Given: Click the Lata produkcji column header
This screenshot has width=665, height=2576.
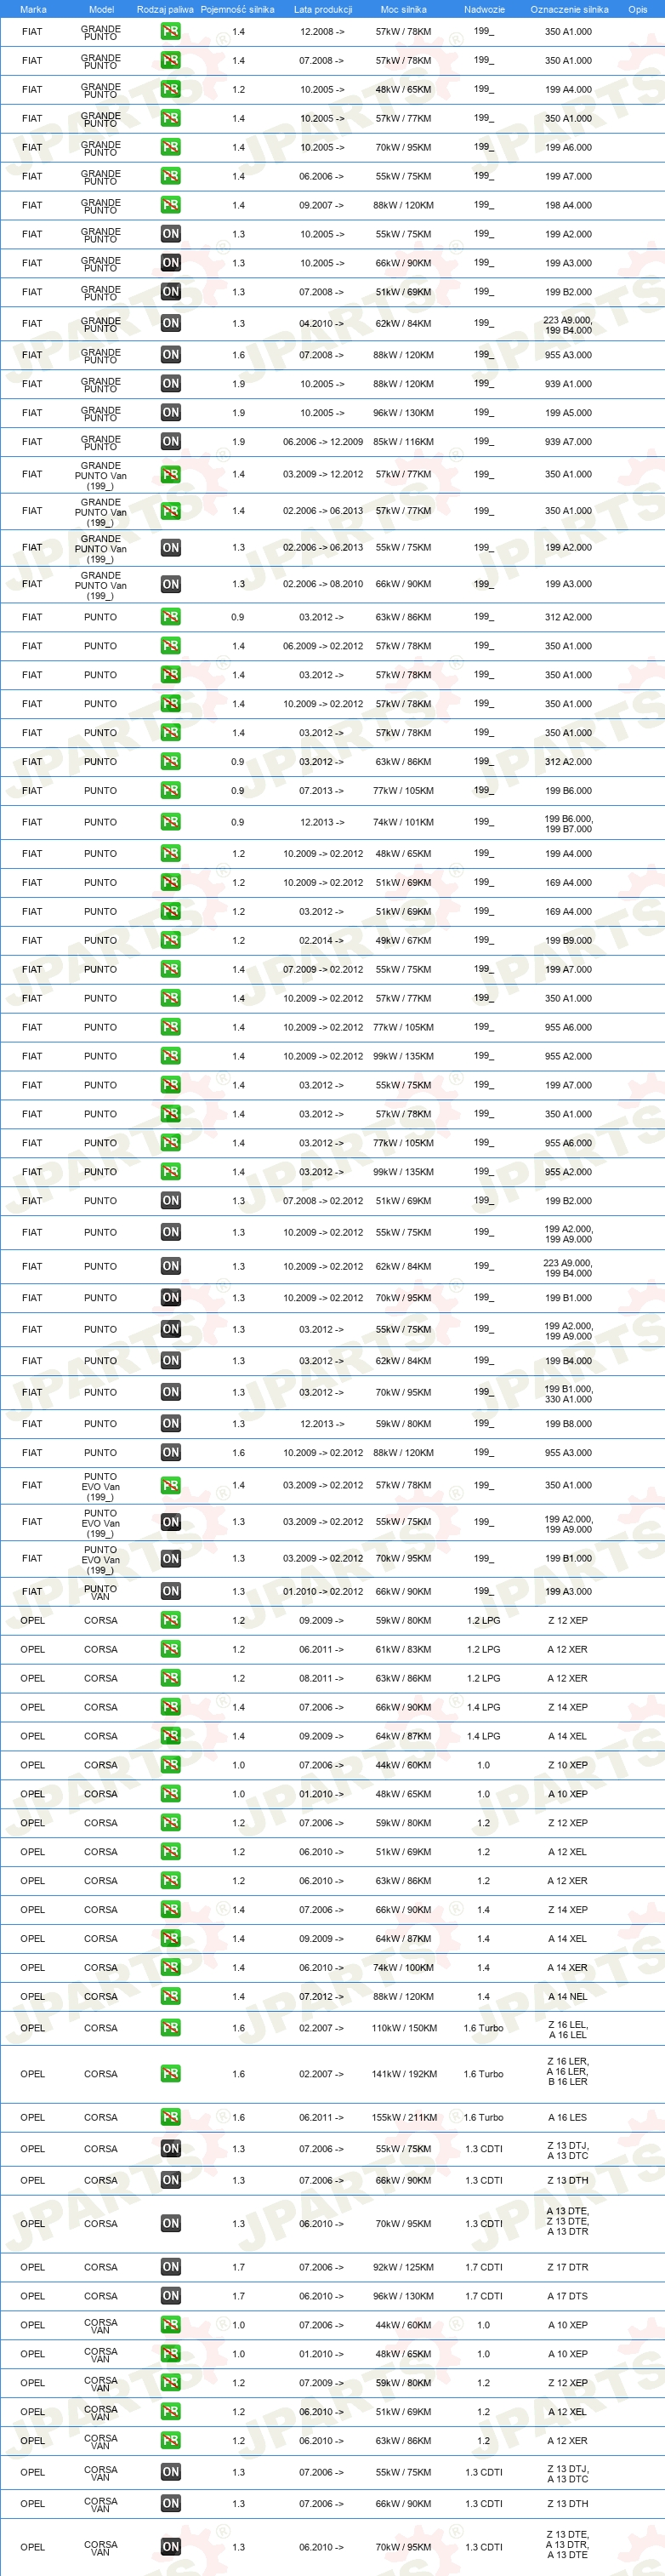Looking at the screenshot, I should [x=323, y=9].
